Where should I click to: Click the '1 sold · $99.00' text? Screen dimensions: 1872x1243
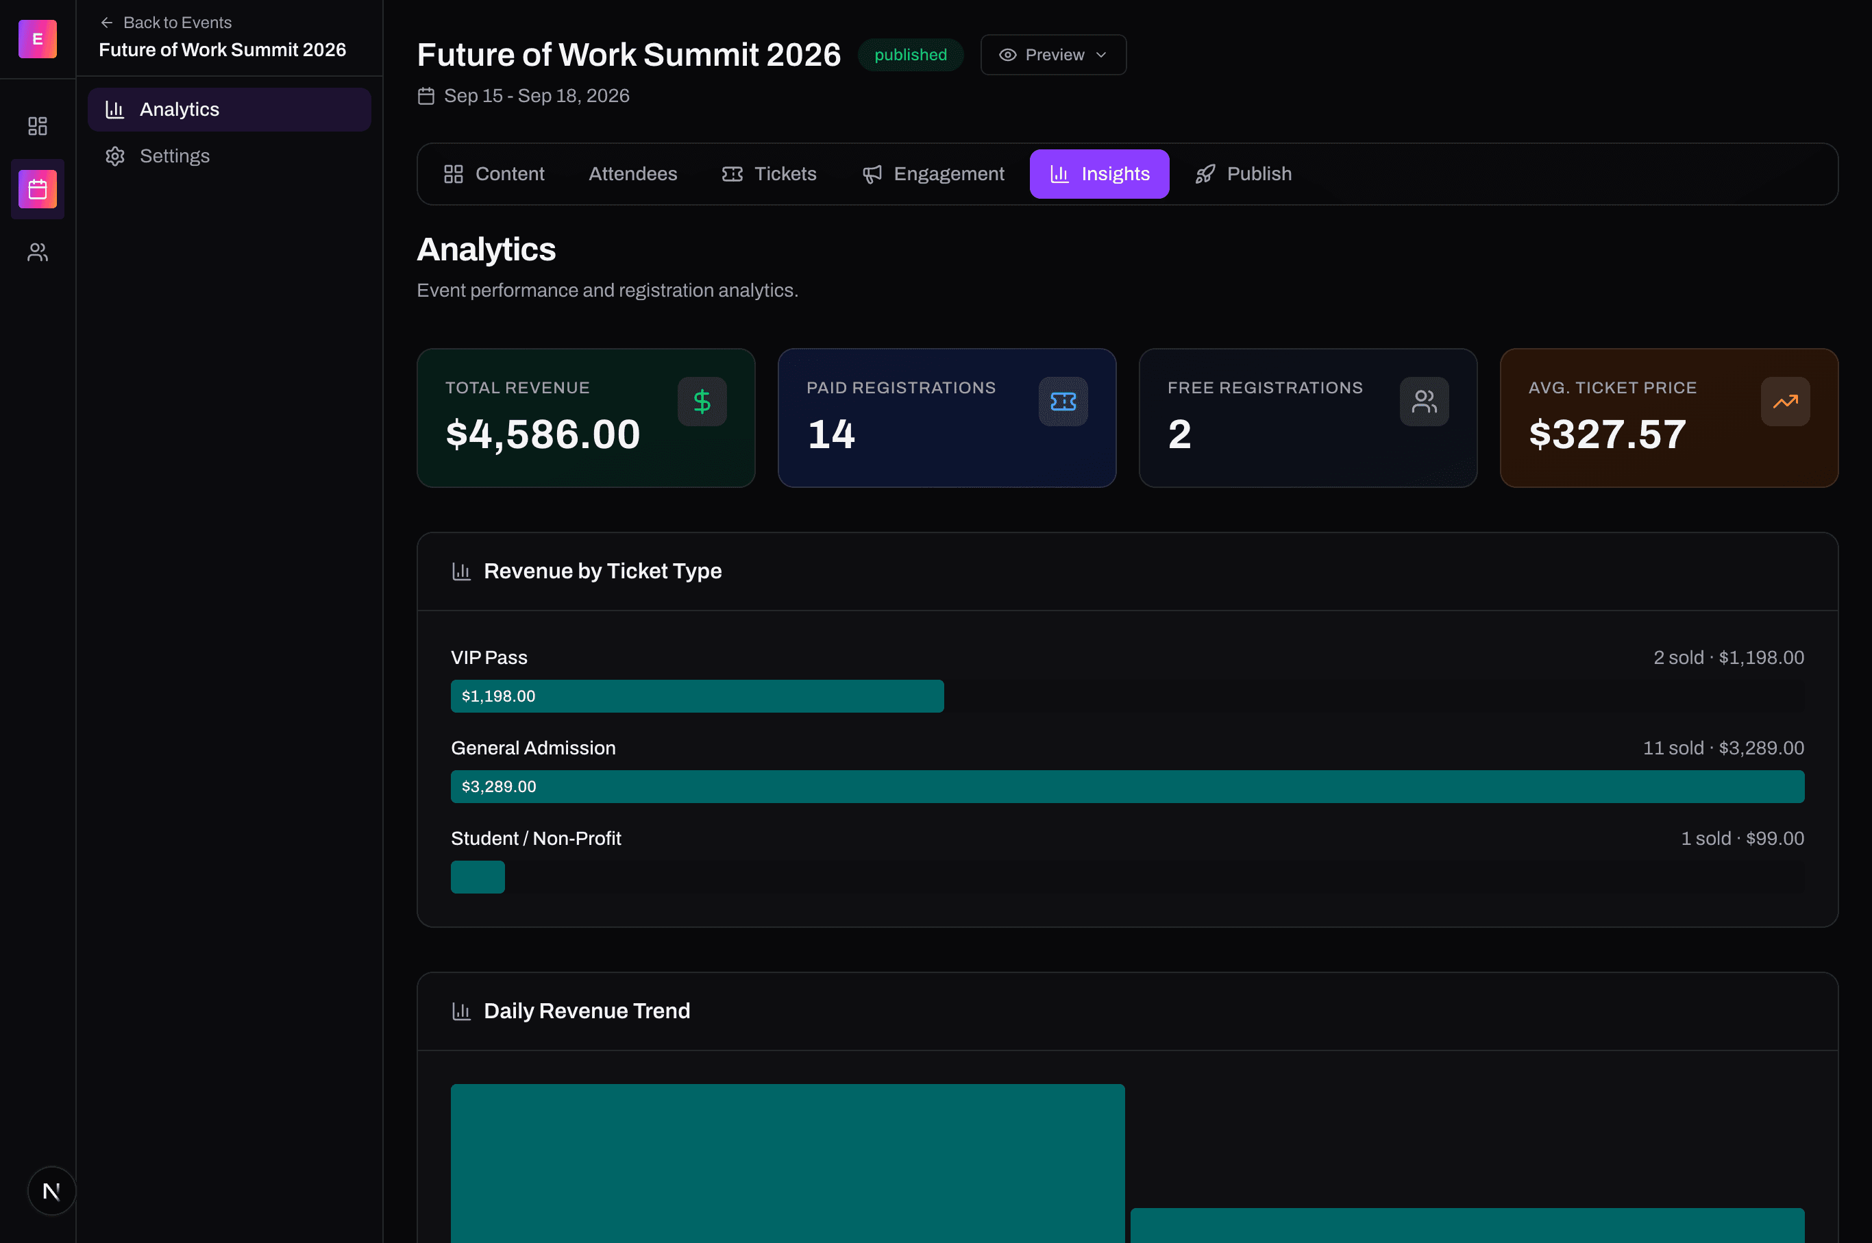pyautogui.click(x=1742, y=838)
